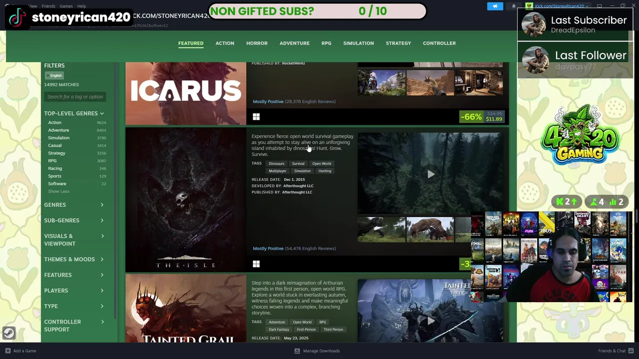Click ICARUS cabin interior screenshot thumbnail
The height and width of the screenshot is (359, 639).
pyautogui.click(x=479, y=82)
